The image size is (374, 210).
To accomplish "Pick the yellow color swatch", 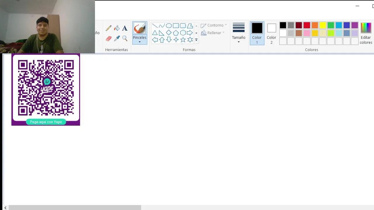I will pos(323,25).
